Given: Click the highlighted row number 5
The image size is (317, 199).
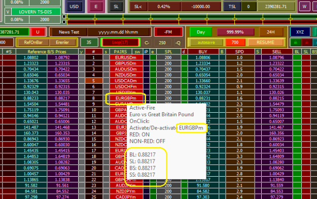Looking at the screenshot, I should [x=94, y=81].
